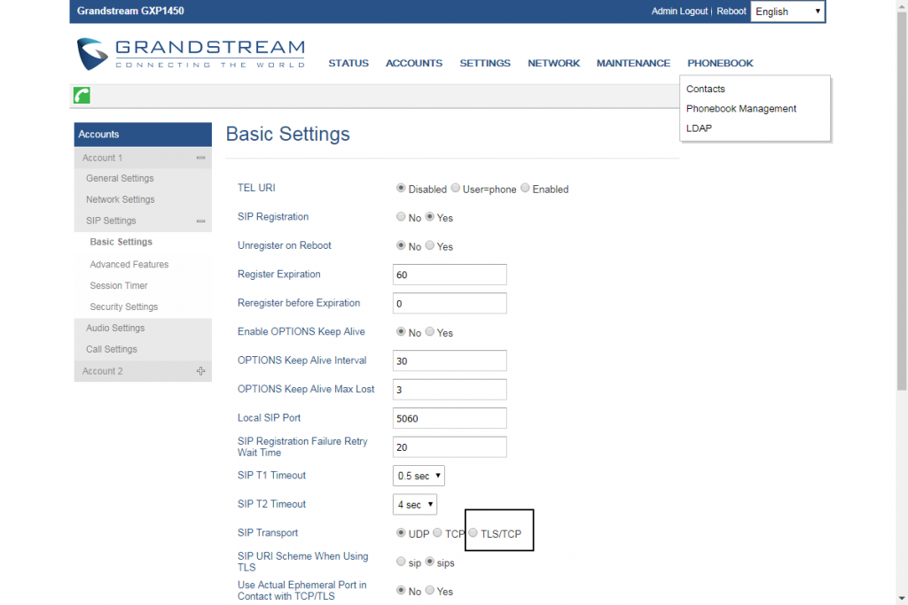
Task: Click the Grandstream logo
Action: coord(192,54)
